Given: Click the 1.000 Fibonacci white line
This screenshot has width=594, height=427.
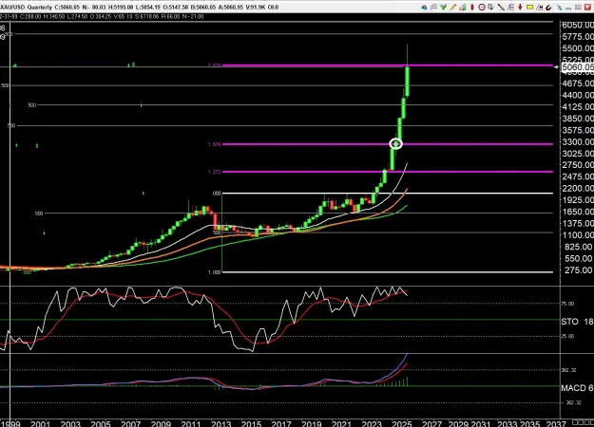Looking at the screenshot, I should [x=387, y=272].
